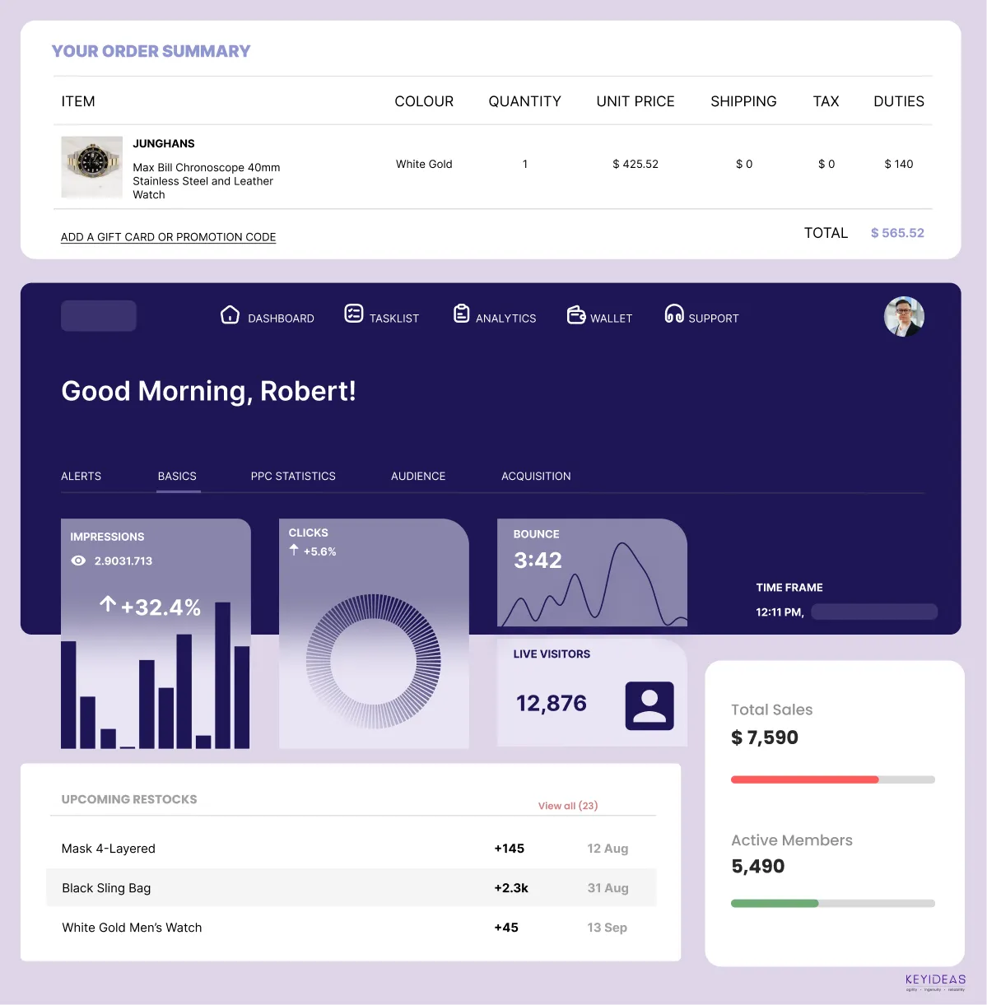Select the Black Sling Bag restock row
987x1005 pixels.
coord(352,888)
